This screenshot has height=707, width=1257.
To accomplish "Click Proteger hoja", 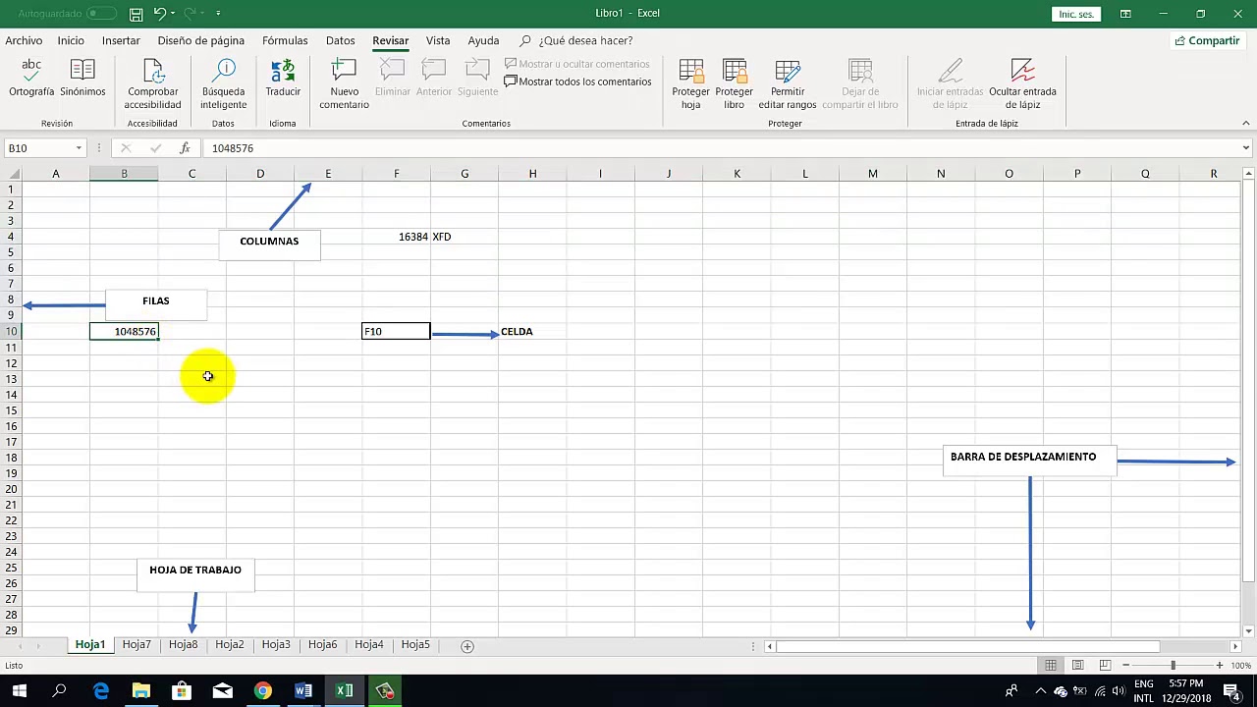I will 690,83.
